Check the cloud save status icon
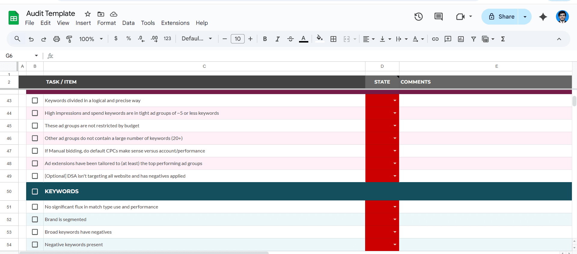The height and width of the screenshot is (254, 577). click(x=114, y=14)
